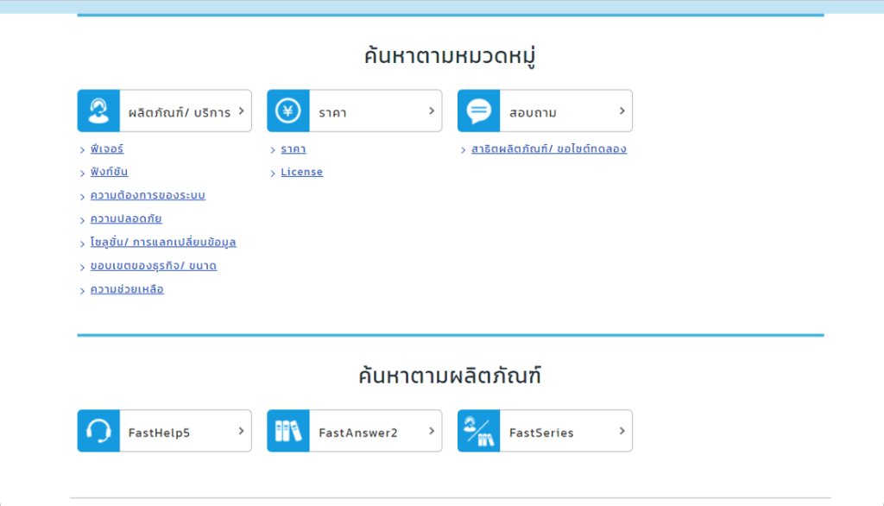Click the operator icon on ผลิตภัณฑ์/บริการ card
Screen dimensions: 884x506
98,111
